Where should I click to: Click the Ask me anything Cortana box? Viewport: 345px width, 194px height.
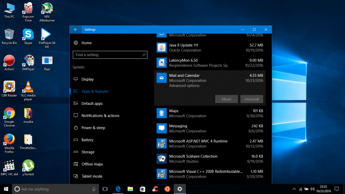pyautogui.click(x=56, y=189)
